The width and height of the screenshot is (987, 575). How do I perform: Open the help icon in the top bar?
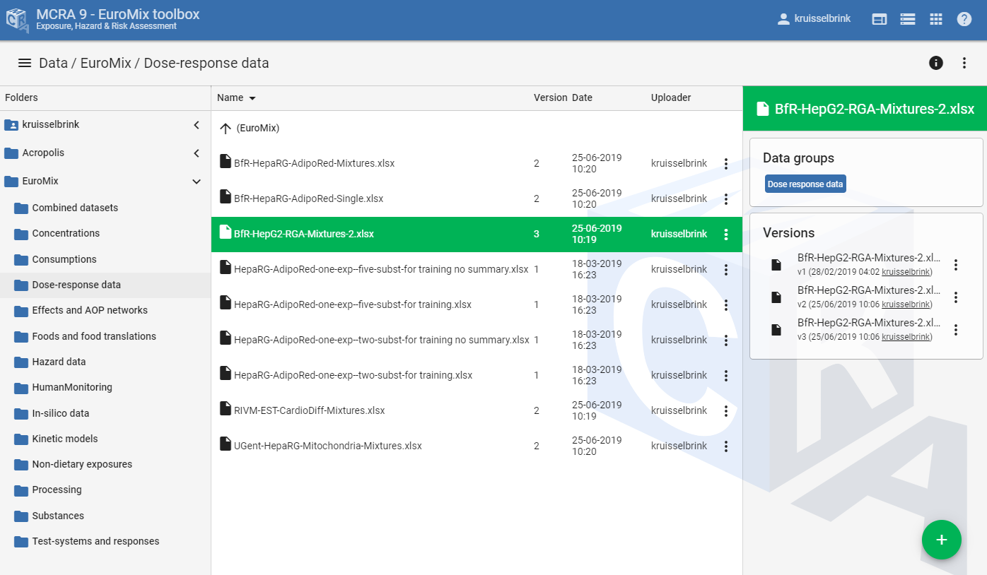[x=964, y=19]
